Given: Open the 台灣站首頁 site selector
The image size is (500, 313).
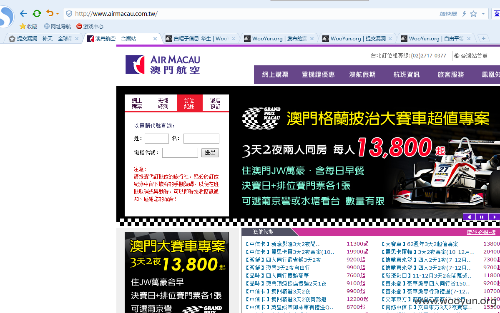Looking at the screenshot, I should pos(476,56).
